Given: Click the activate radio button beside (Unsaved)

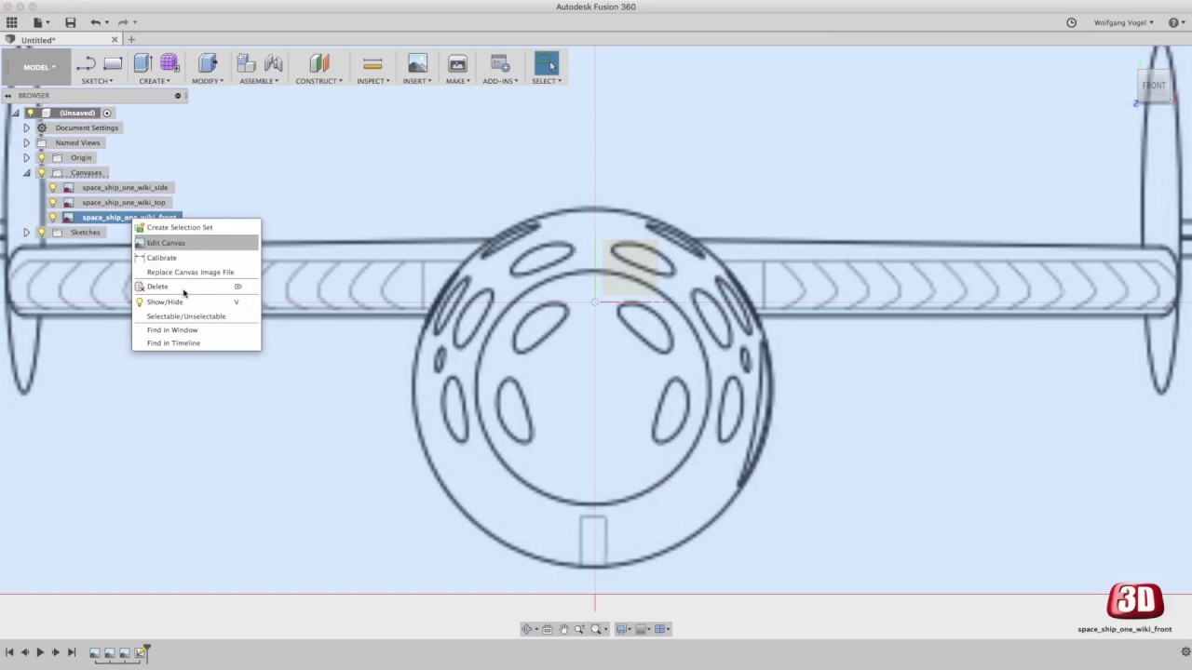Looking at the screenshot, I should [107, 114].
